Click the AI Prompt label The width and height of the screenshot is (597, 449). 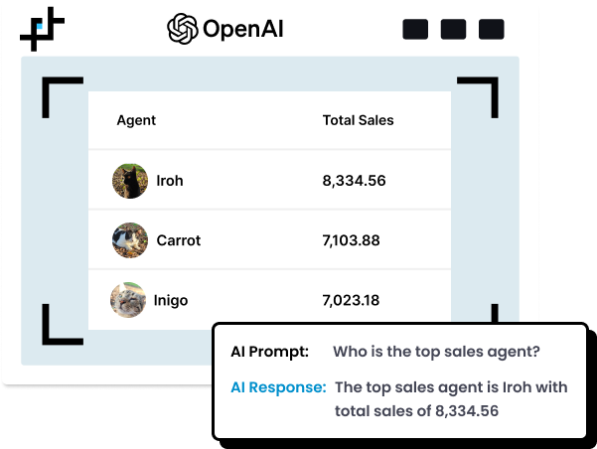(x=269, y=352)
